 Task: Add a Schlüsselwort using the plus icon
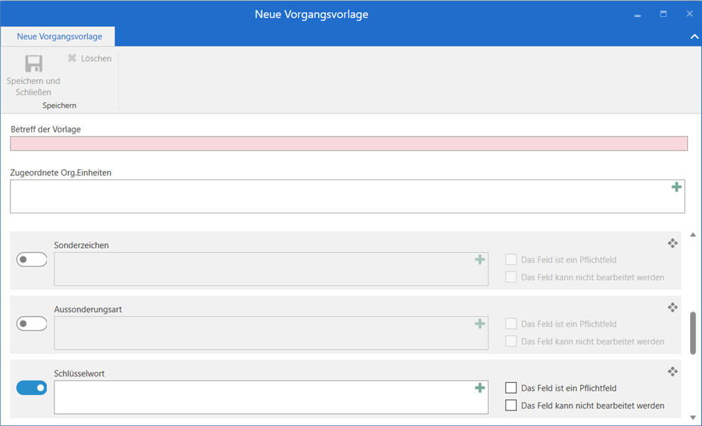(x=480, y=388)
